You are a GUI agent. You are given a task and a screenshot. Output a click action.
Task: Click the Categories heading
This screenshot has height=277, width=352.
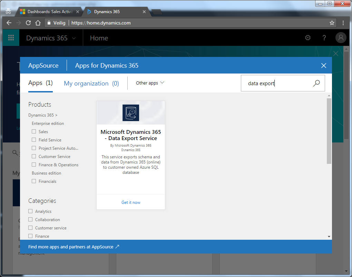pyautogui.click(x=42, y=201)
